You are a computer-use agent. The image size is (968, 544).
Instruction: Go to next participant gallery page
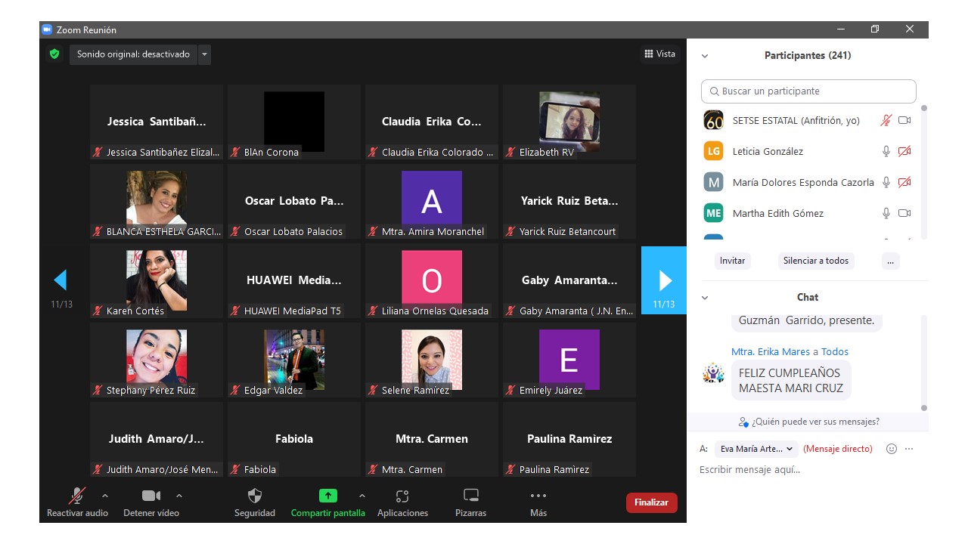(664, 280)
